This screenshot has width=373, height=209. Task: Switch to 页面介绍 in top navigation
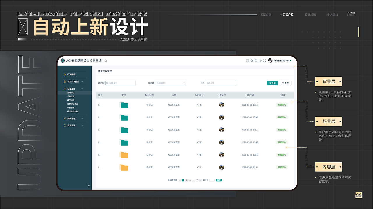point(288,15)
